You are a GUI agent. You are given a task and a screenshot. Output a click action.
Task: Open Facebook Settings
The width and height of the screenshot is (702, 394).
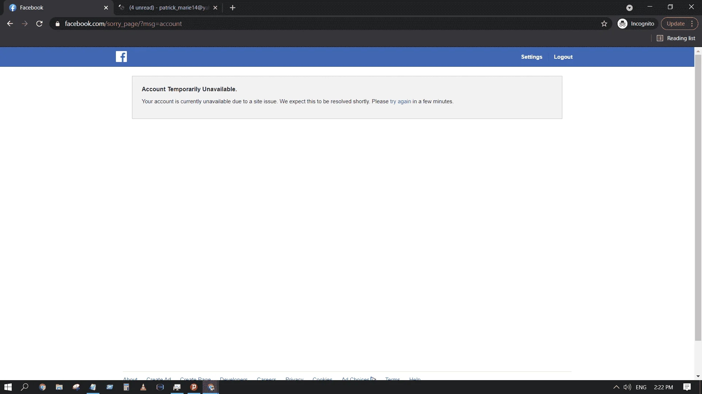532,57
